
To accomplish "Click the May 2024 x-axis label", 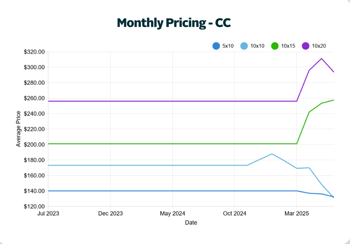I will click(172, 214).
